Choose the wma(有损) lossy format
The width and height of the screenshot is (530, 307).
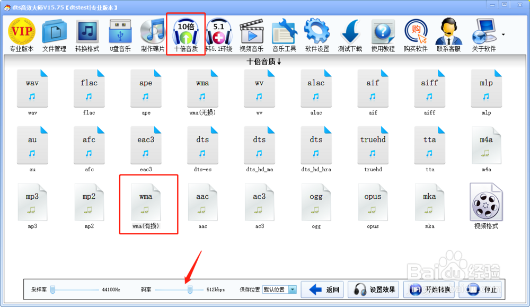[x=146, y=206]
